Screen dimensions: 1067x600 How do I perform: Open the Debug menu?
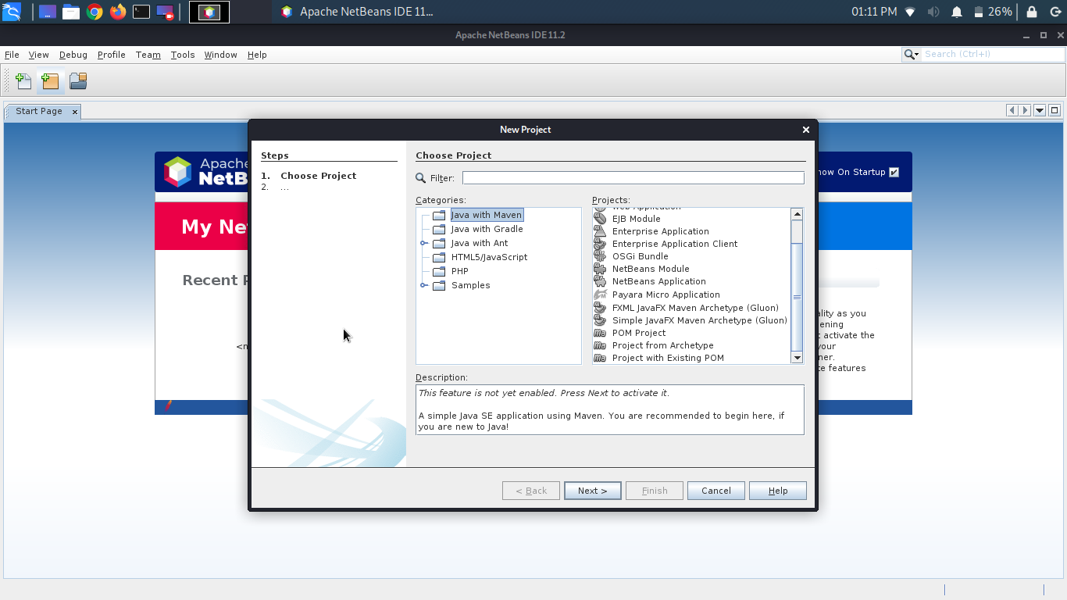[x=73, y=55]
